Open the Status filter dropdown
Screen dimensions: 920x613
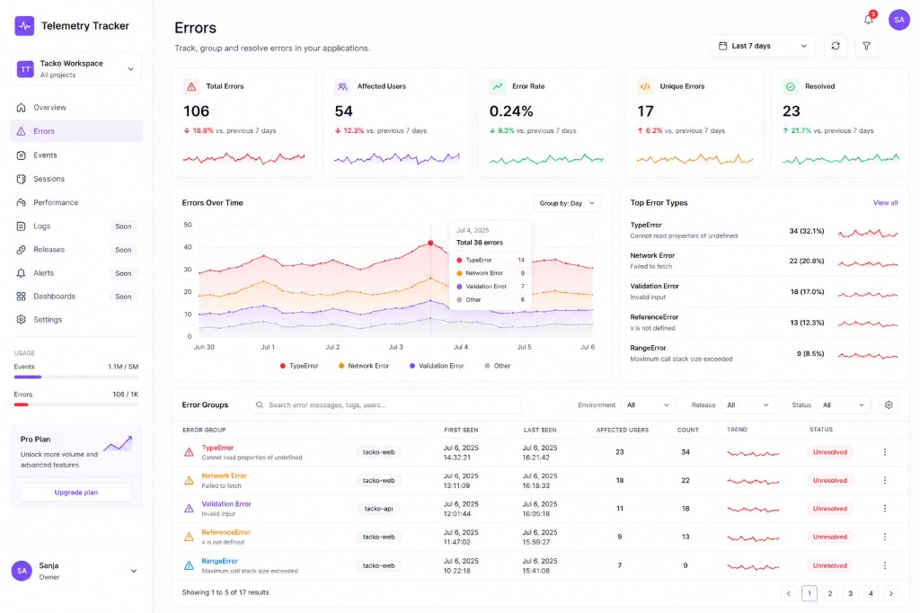tap(844, 405)
